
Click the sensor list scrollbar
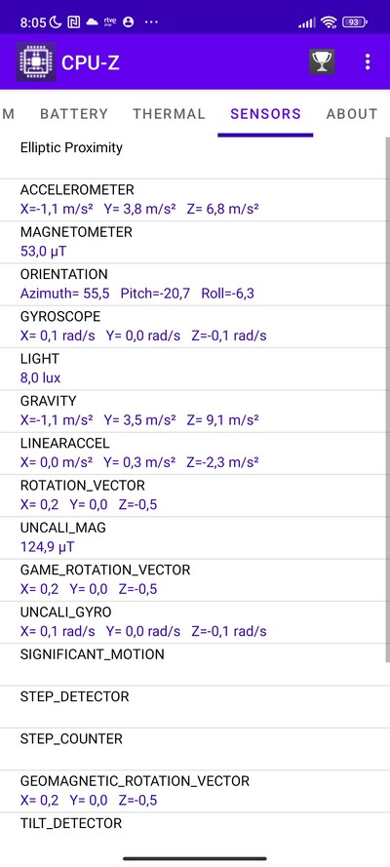click(x=387, y=399)
